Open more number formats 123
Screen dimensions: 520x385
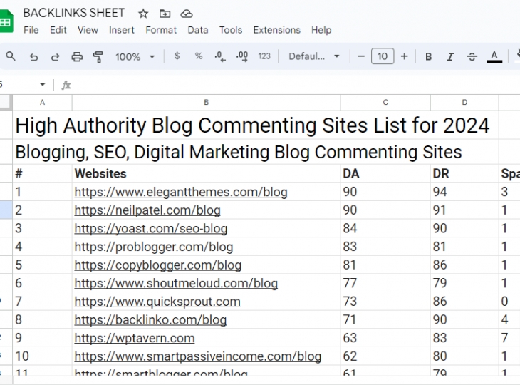coord(264,56)
